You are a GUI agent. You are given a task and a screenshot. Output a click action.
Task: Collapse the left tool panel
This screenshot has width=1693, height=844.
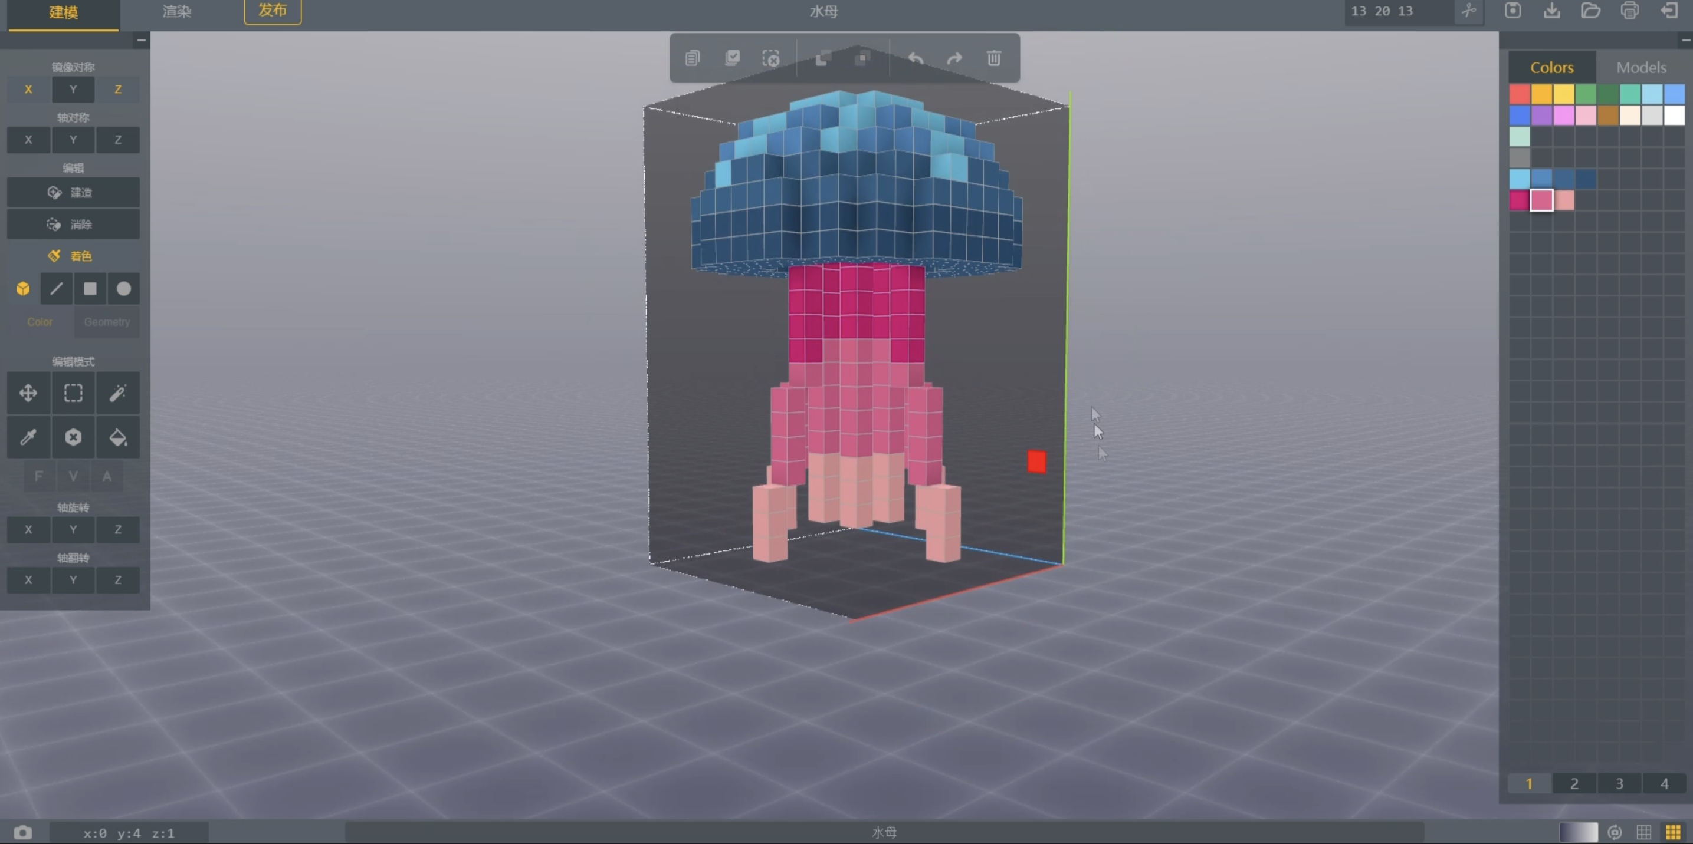tap(142, 40)
